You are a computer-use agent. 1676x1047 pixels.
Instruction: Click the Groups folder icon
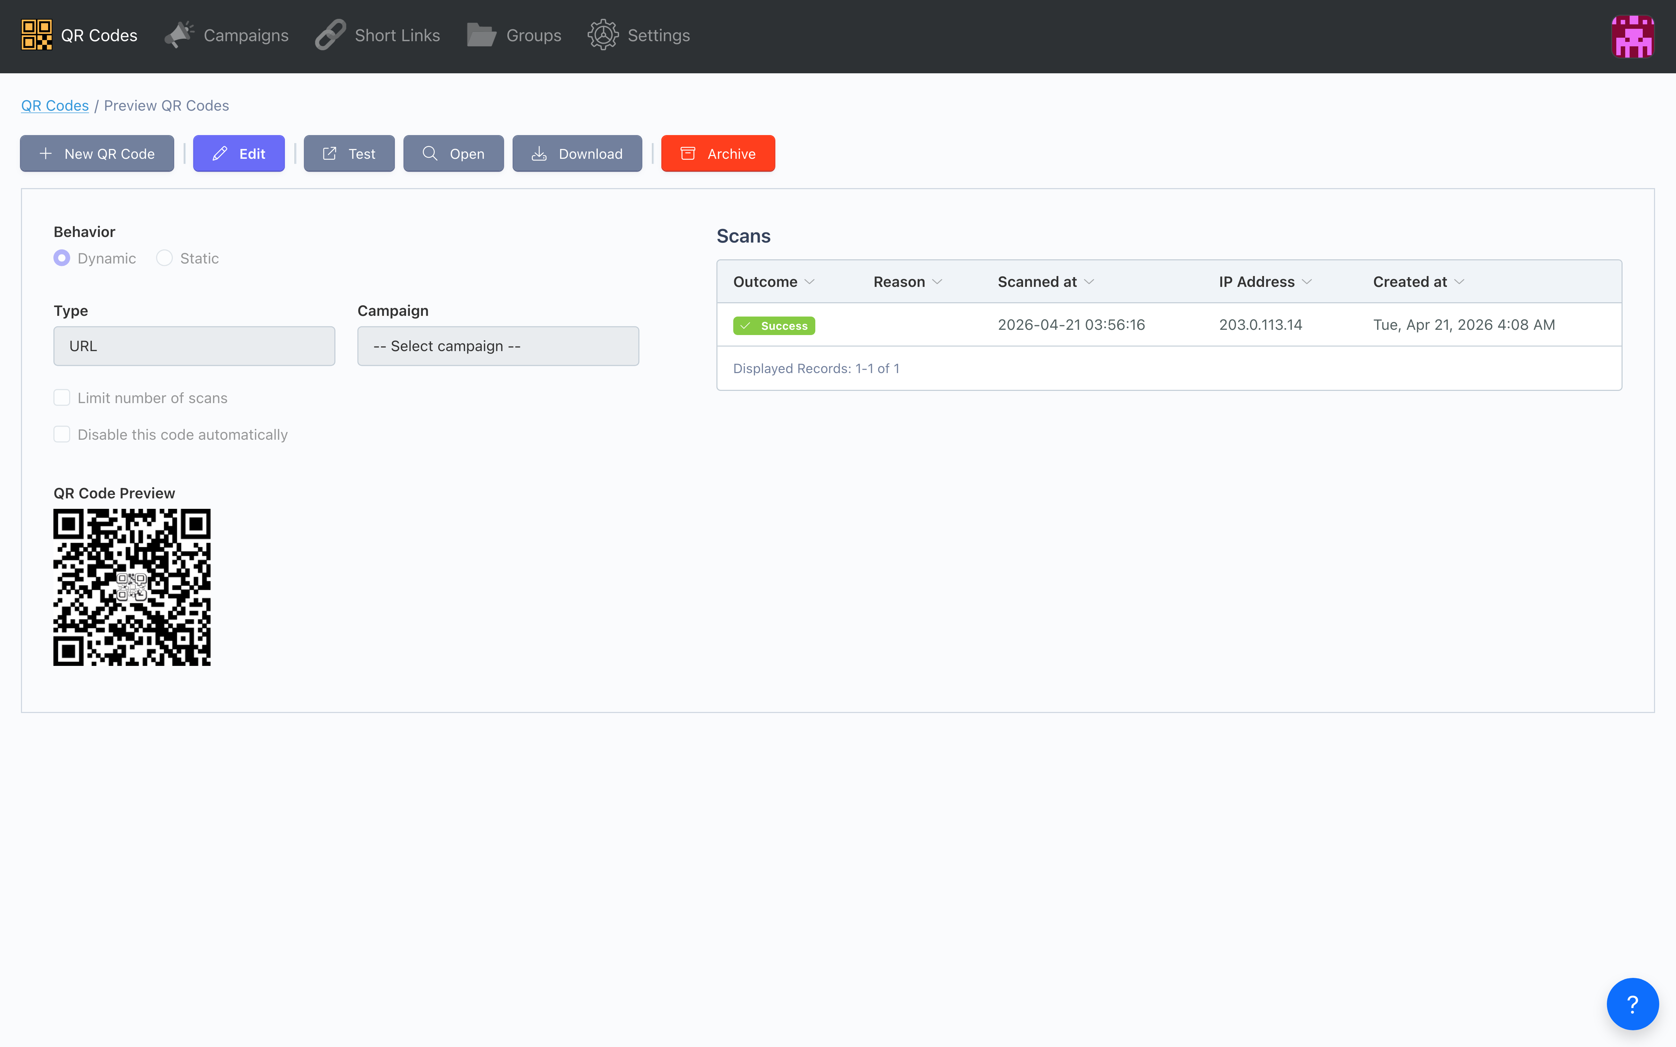pos(482,35)
